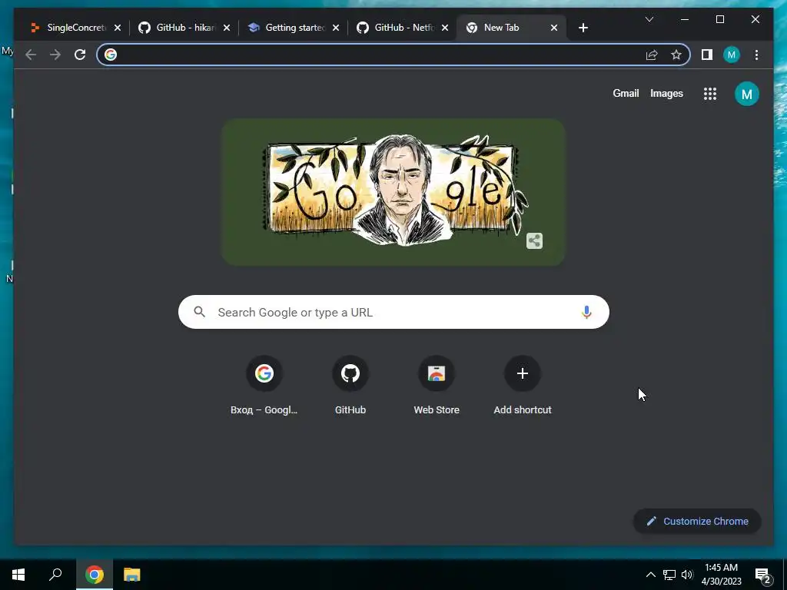Open the clock showing 1:45 AM

click(721, 575)
